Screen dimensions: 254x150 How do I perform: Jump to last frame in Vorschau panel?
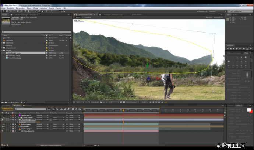pyautogui.click(x=240, y=49)
